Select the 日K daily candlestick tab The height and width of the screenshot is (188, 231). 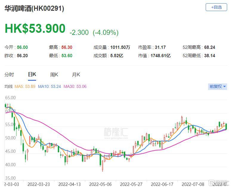[32, 74]
